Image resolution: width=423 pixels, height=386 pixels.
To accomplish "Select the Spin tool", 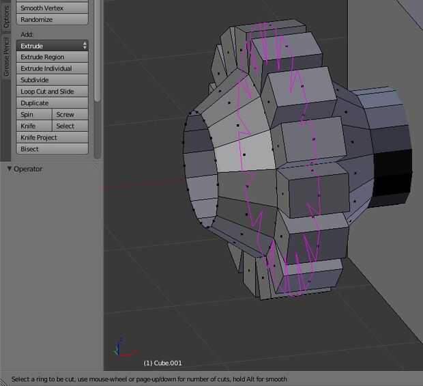I will pyautogui.click(x=34, y=115).
